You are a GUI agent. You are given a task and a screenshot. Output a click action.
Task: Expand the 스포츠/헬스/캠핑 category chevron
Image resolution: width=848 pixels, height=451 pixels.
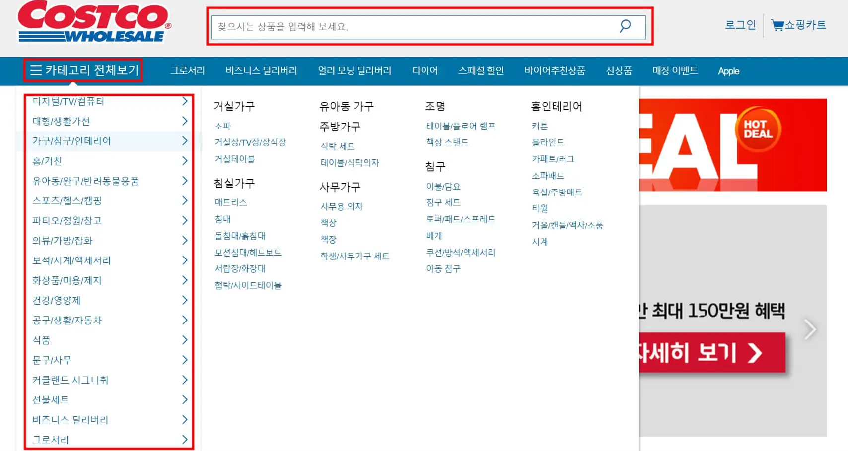tap(186, 200)
